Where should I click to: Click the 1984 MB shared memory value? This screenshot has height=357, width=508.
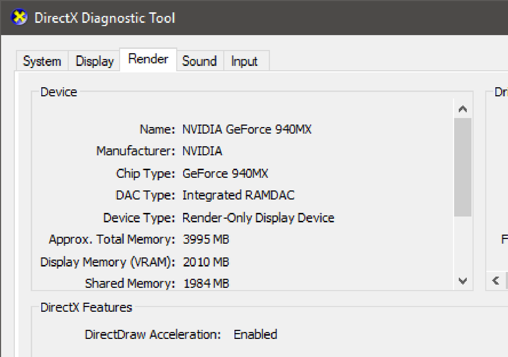point(206,283)
